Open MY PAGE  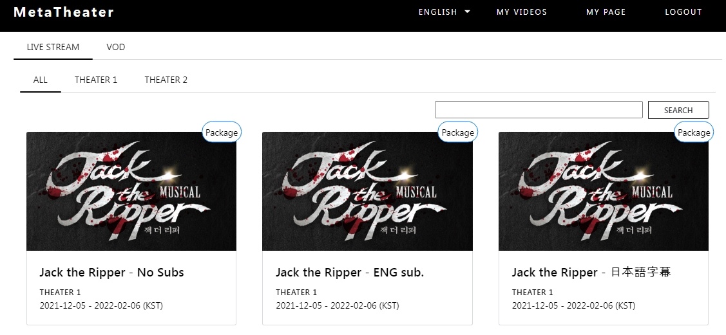606,12
